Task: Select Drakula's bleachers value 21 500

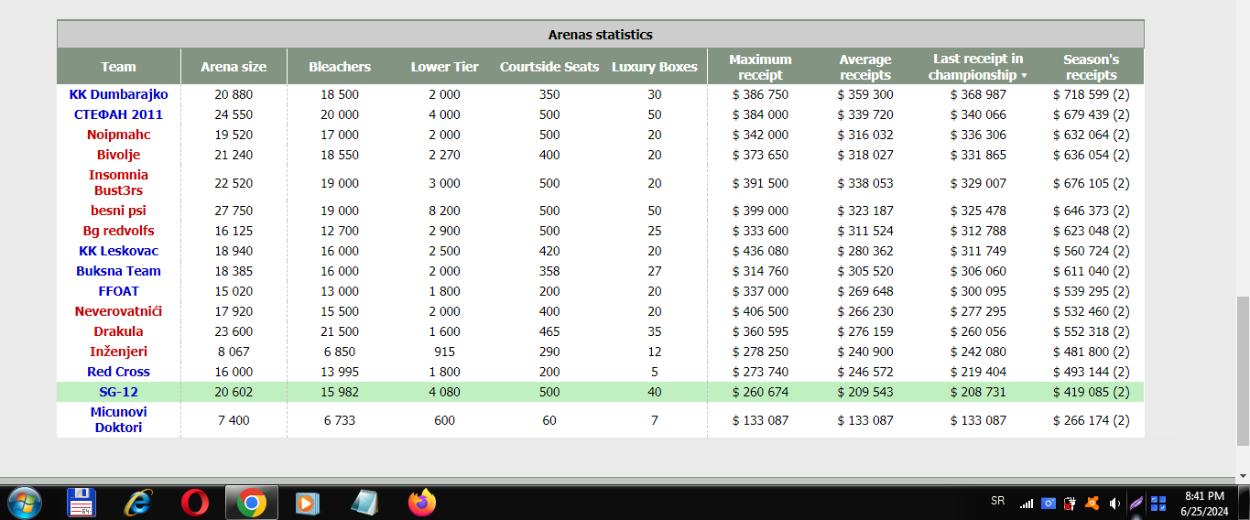Action: (x=340, y=331)
